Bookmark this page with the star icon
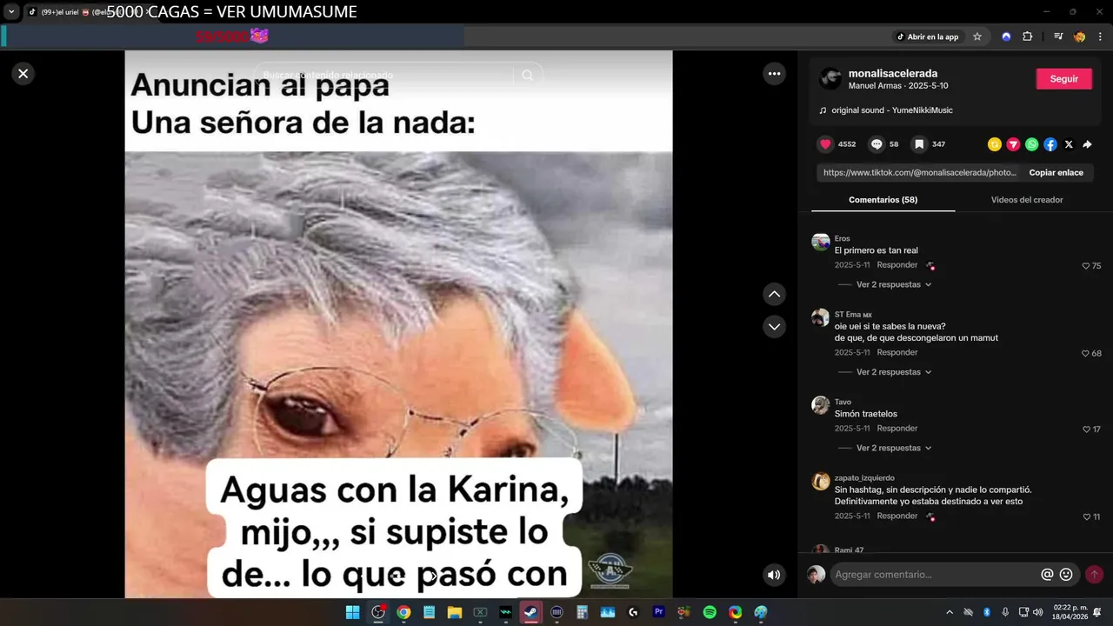 click(977, 37)
